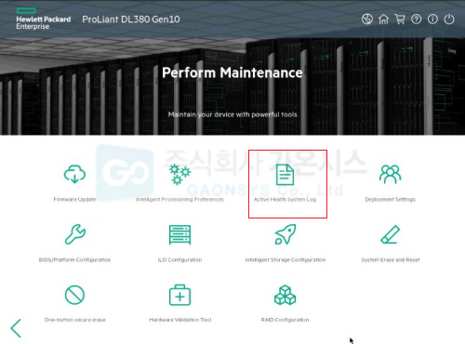Click the shopping cart icon in header
This screenshot has width=465, height=344.
pyautogui.click(x=400, y=20)
